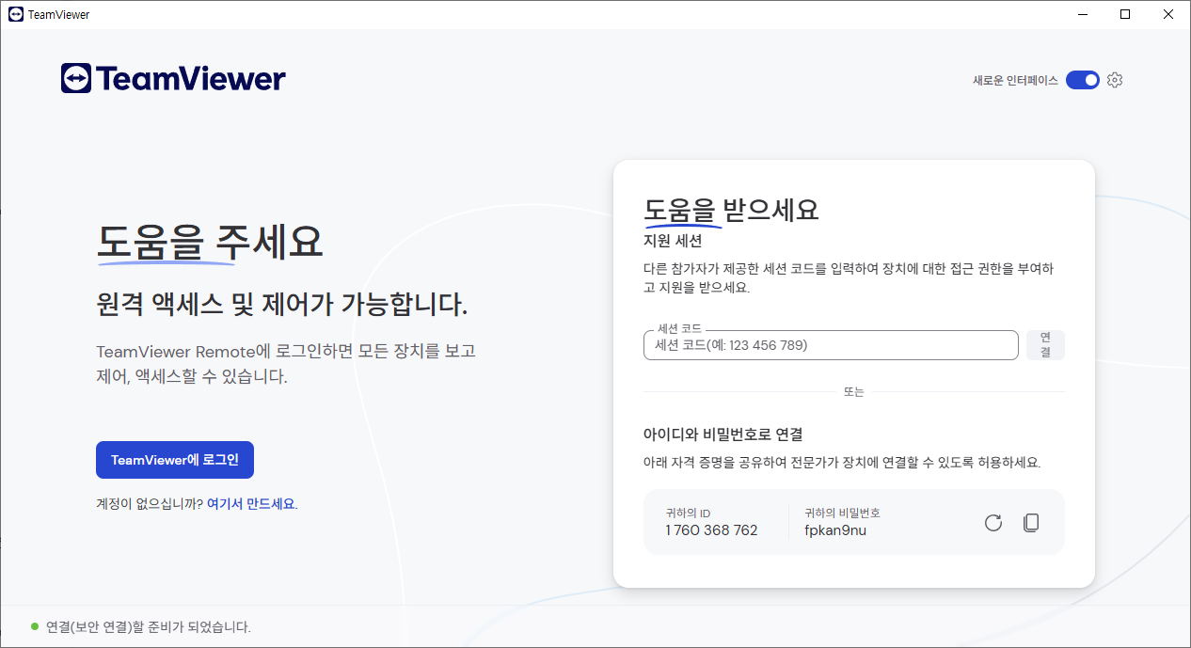Select the password text fpkan9nu
Screen dimensions: 1191x648
point(835,530)
